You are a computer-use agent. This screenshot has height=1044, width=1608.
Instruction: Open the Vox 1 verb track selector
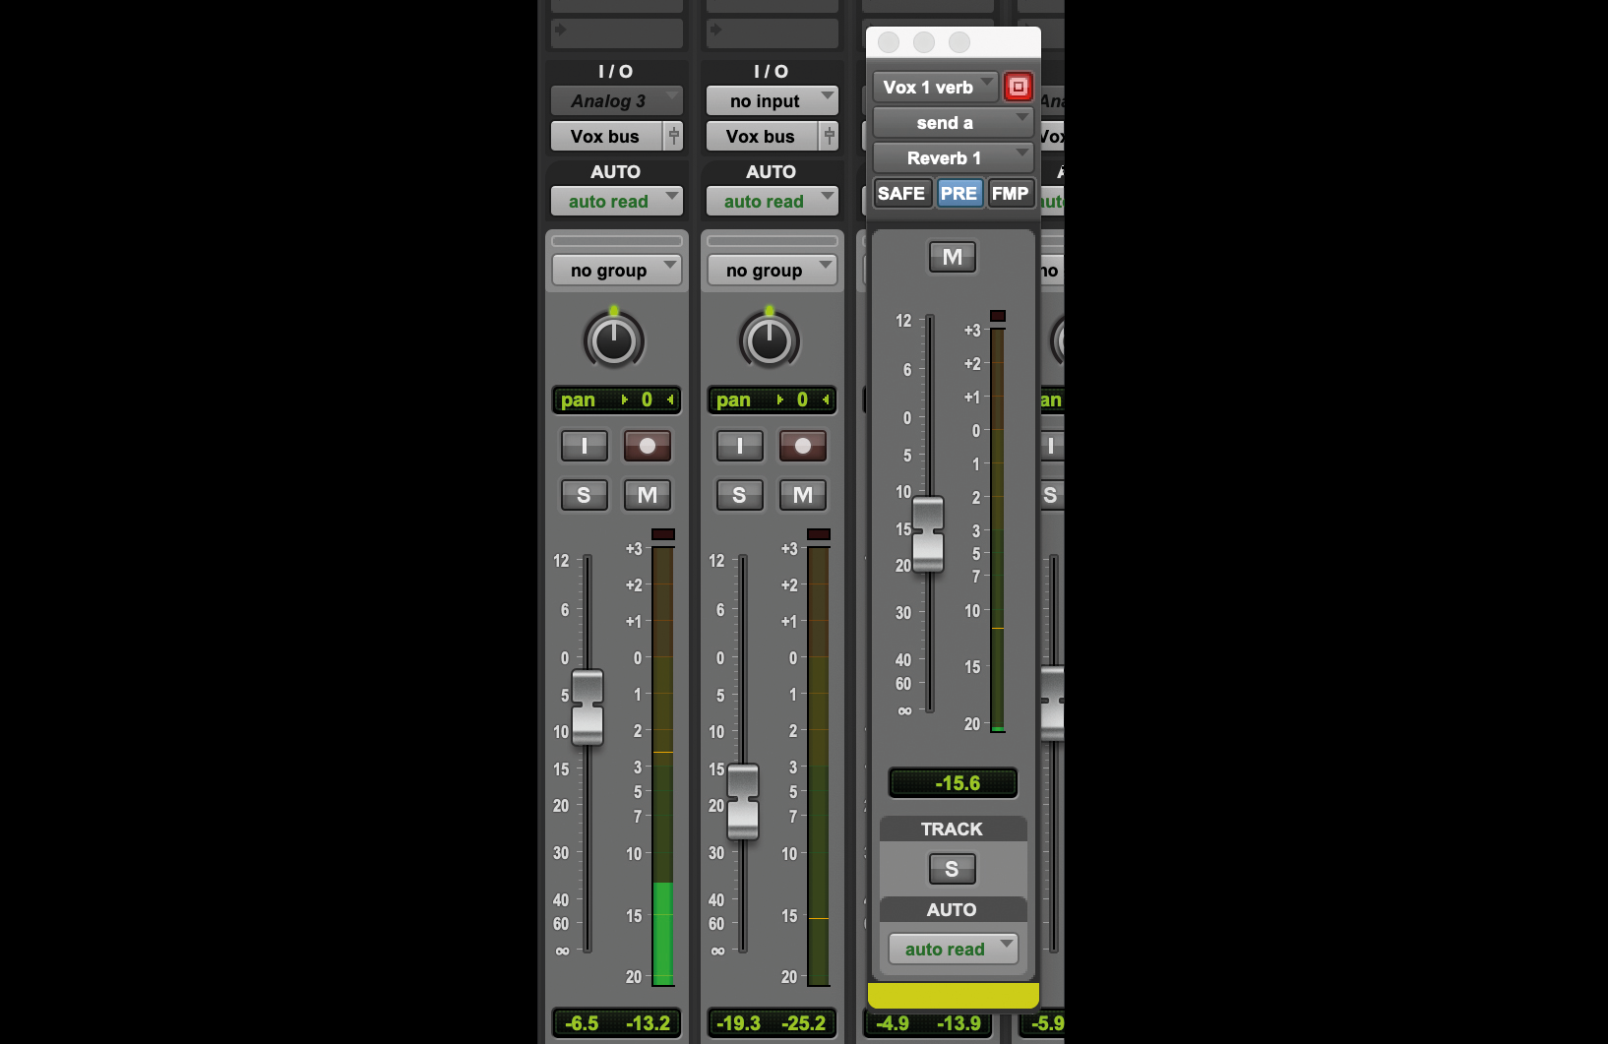tap(935, 87)
